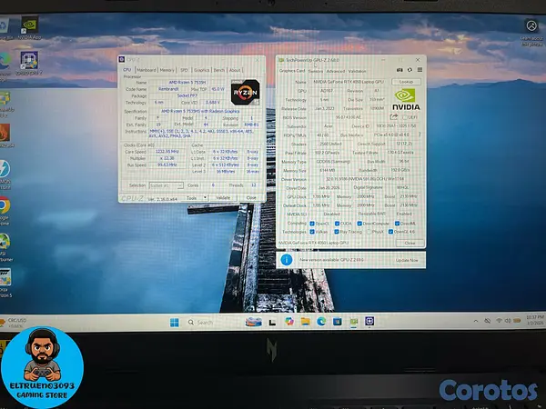Click the GPU-Z screenshot camera icon
This screenshot has height=409, width=546.
tap(399, 70)
